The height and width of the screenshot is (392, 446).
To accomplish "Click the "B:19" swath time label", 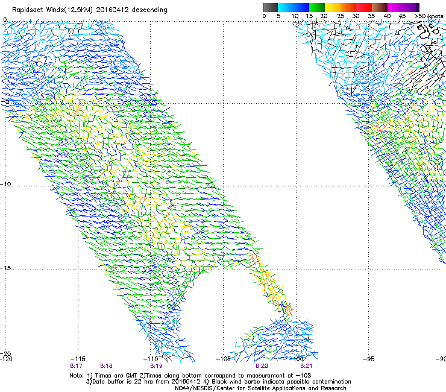I will point(156,366).
